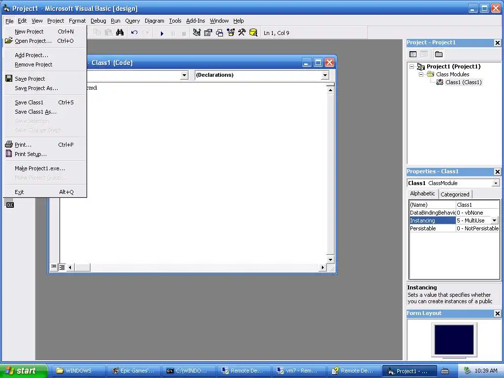This screenshot has height=378, width=504.
Task: Switch to Epic Games' taskbar button
Action: click(x=133, y=371)
